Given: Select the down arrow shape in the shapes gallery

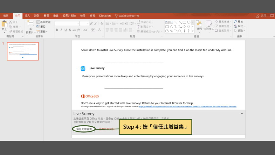Looking at the screenshot, I should click(x=189, y=27).
